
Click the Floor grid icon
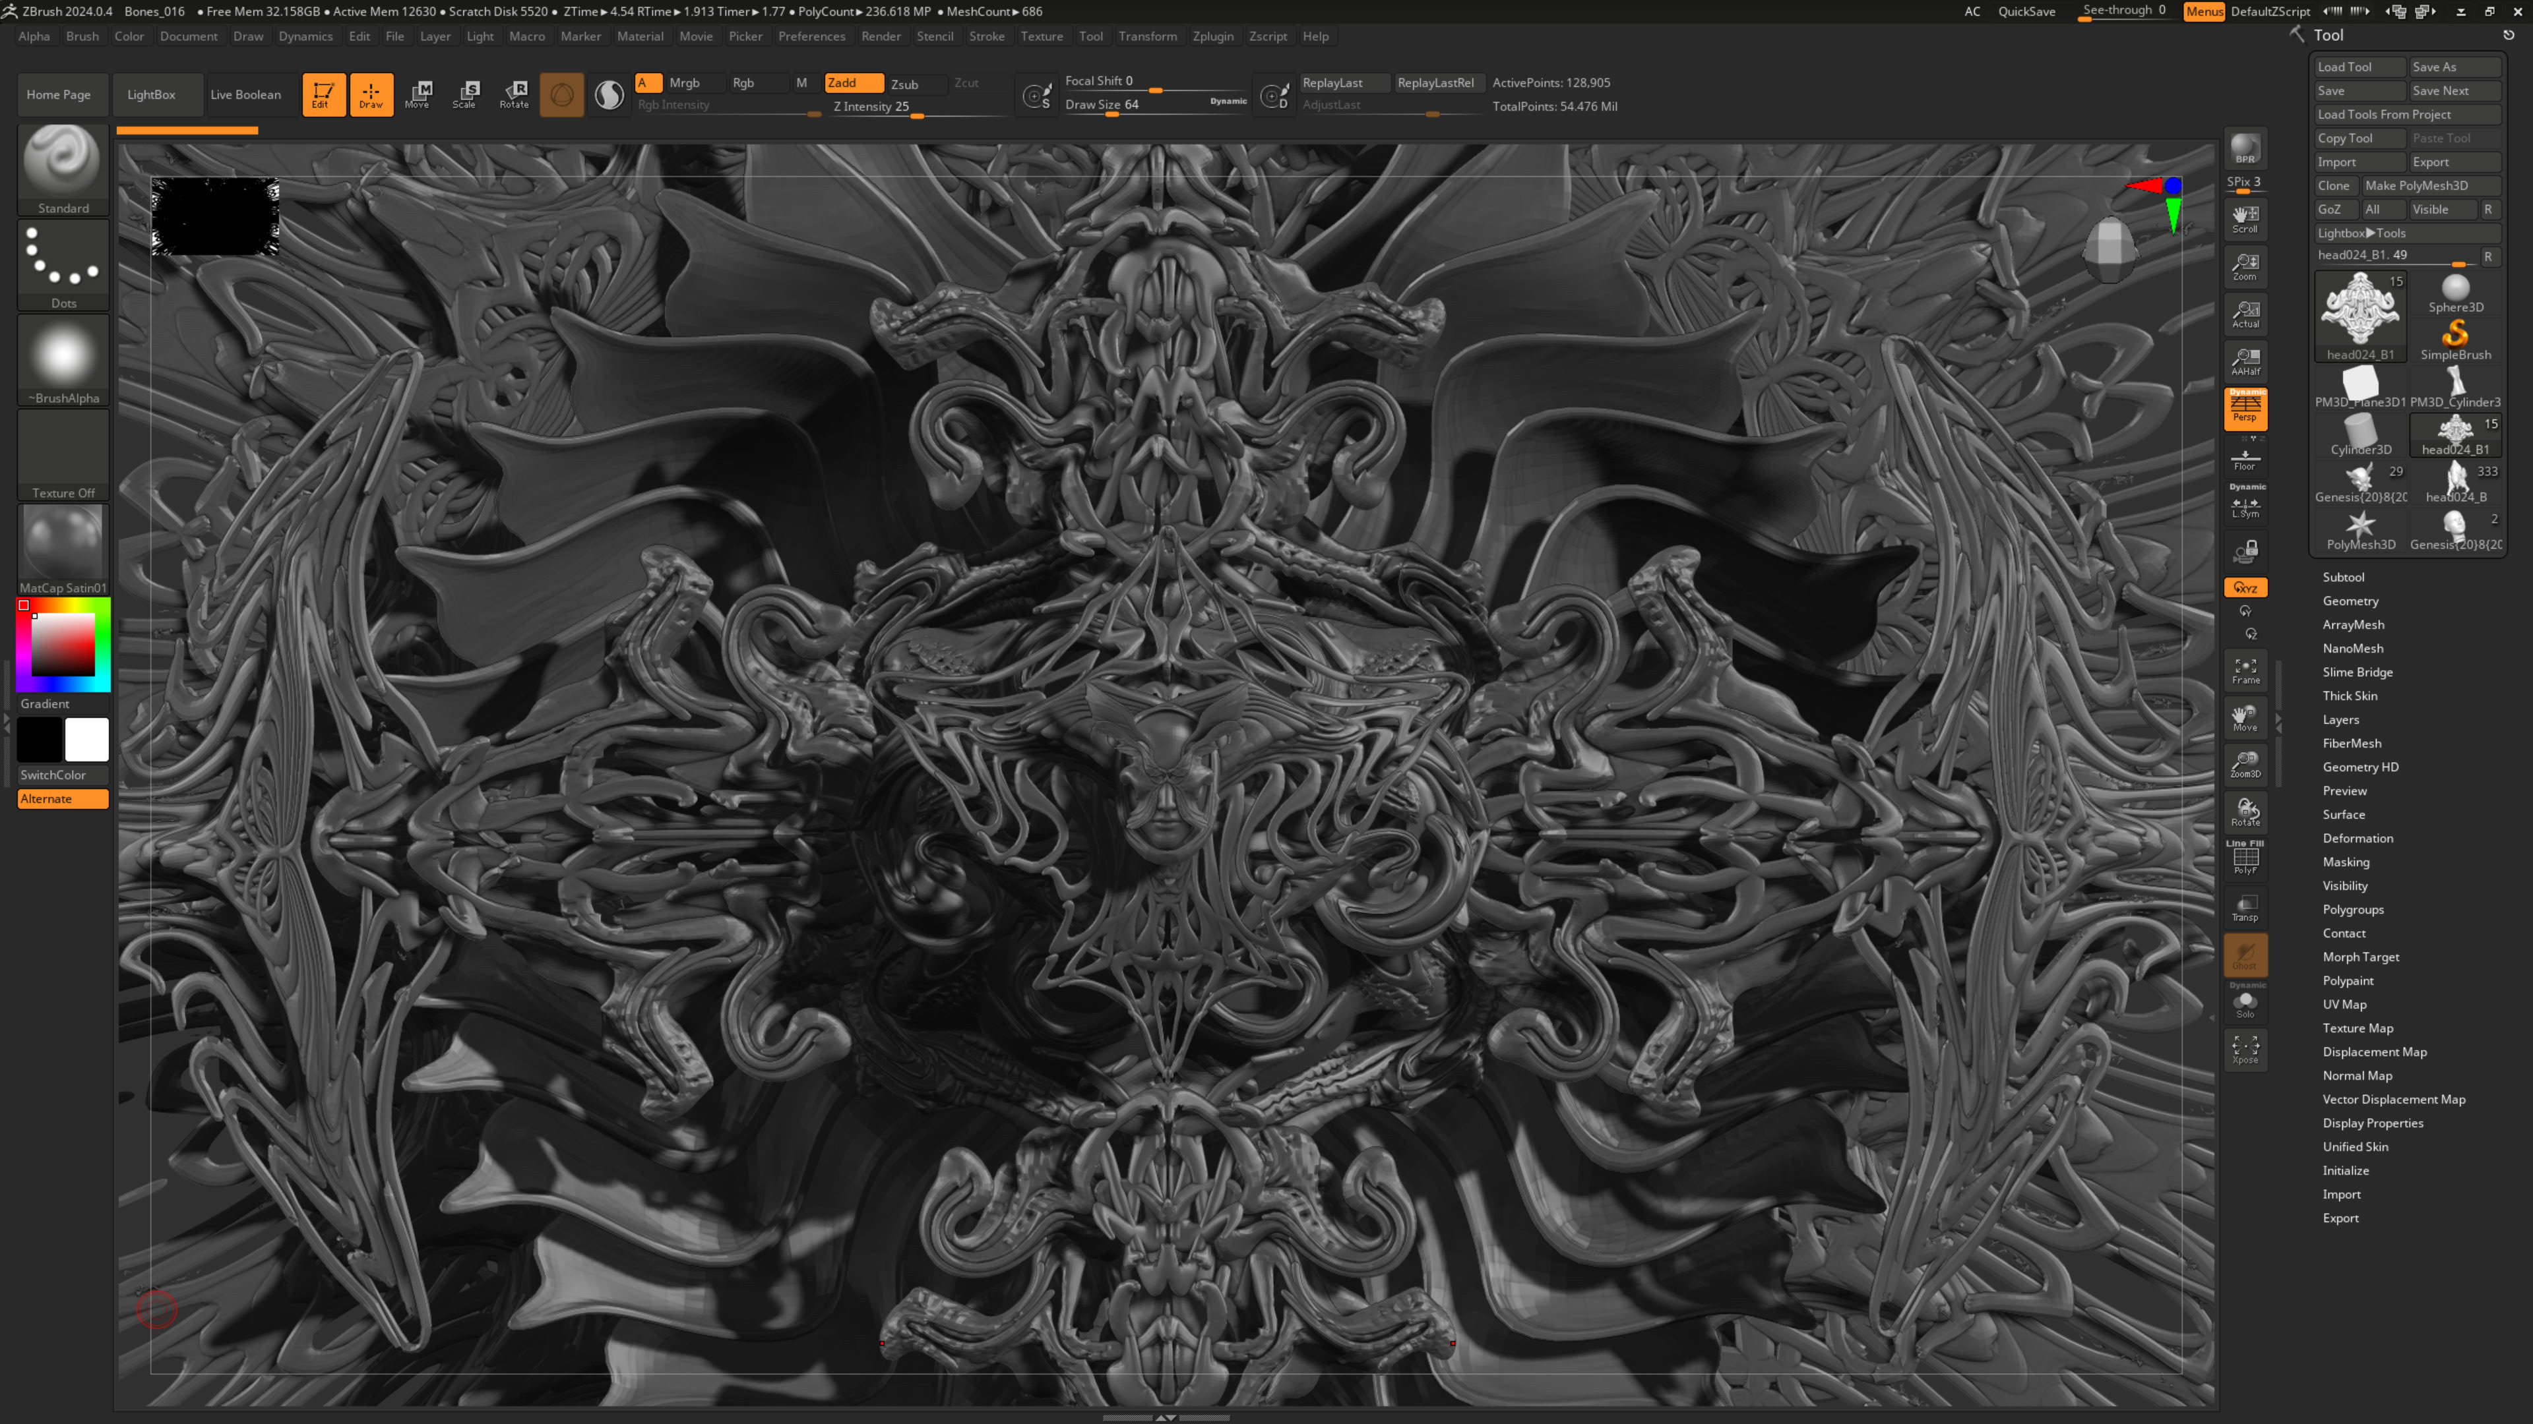click(2245, 459)
